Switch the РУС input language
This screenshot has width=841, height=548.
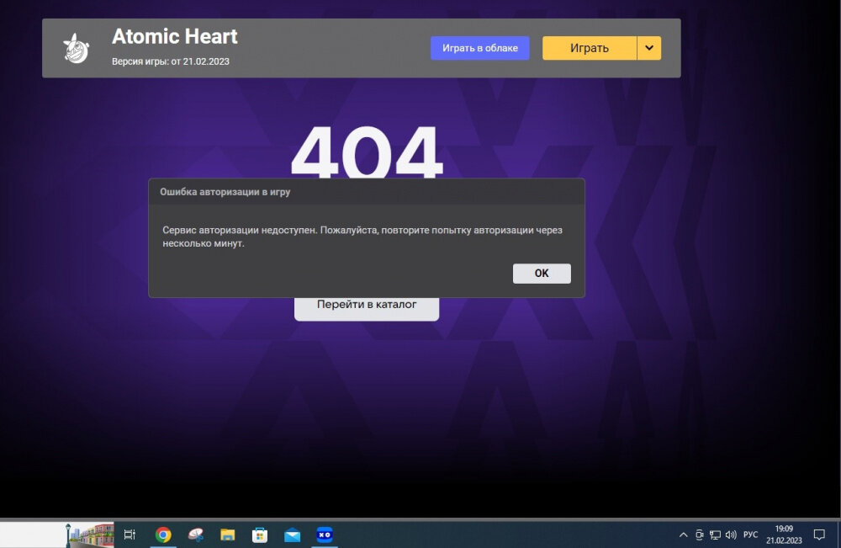750,535
